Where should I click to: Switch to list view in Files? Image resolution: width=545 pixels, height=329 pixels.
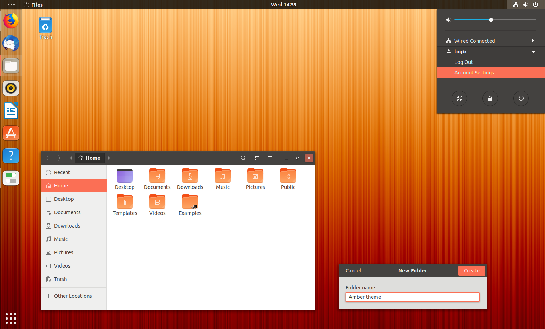(x=257, y=158)
